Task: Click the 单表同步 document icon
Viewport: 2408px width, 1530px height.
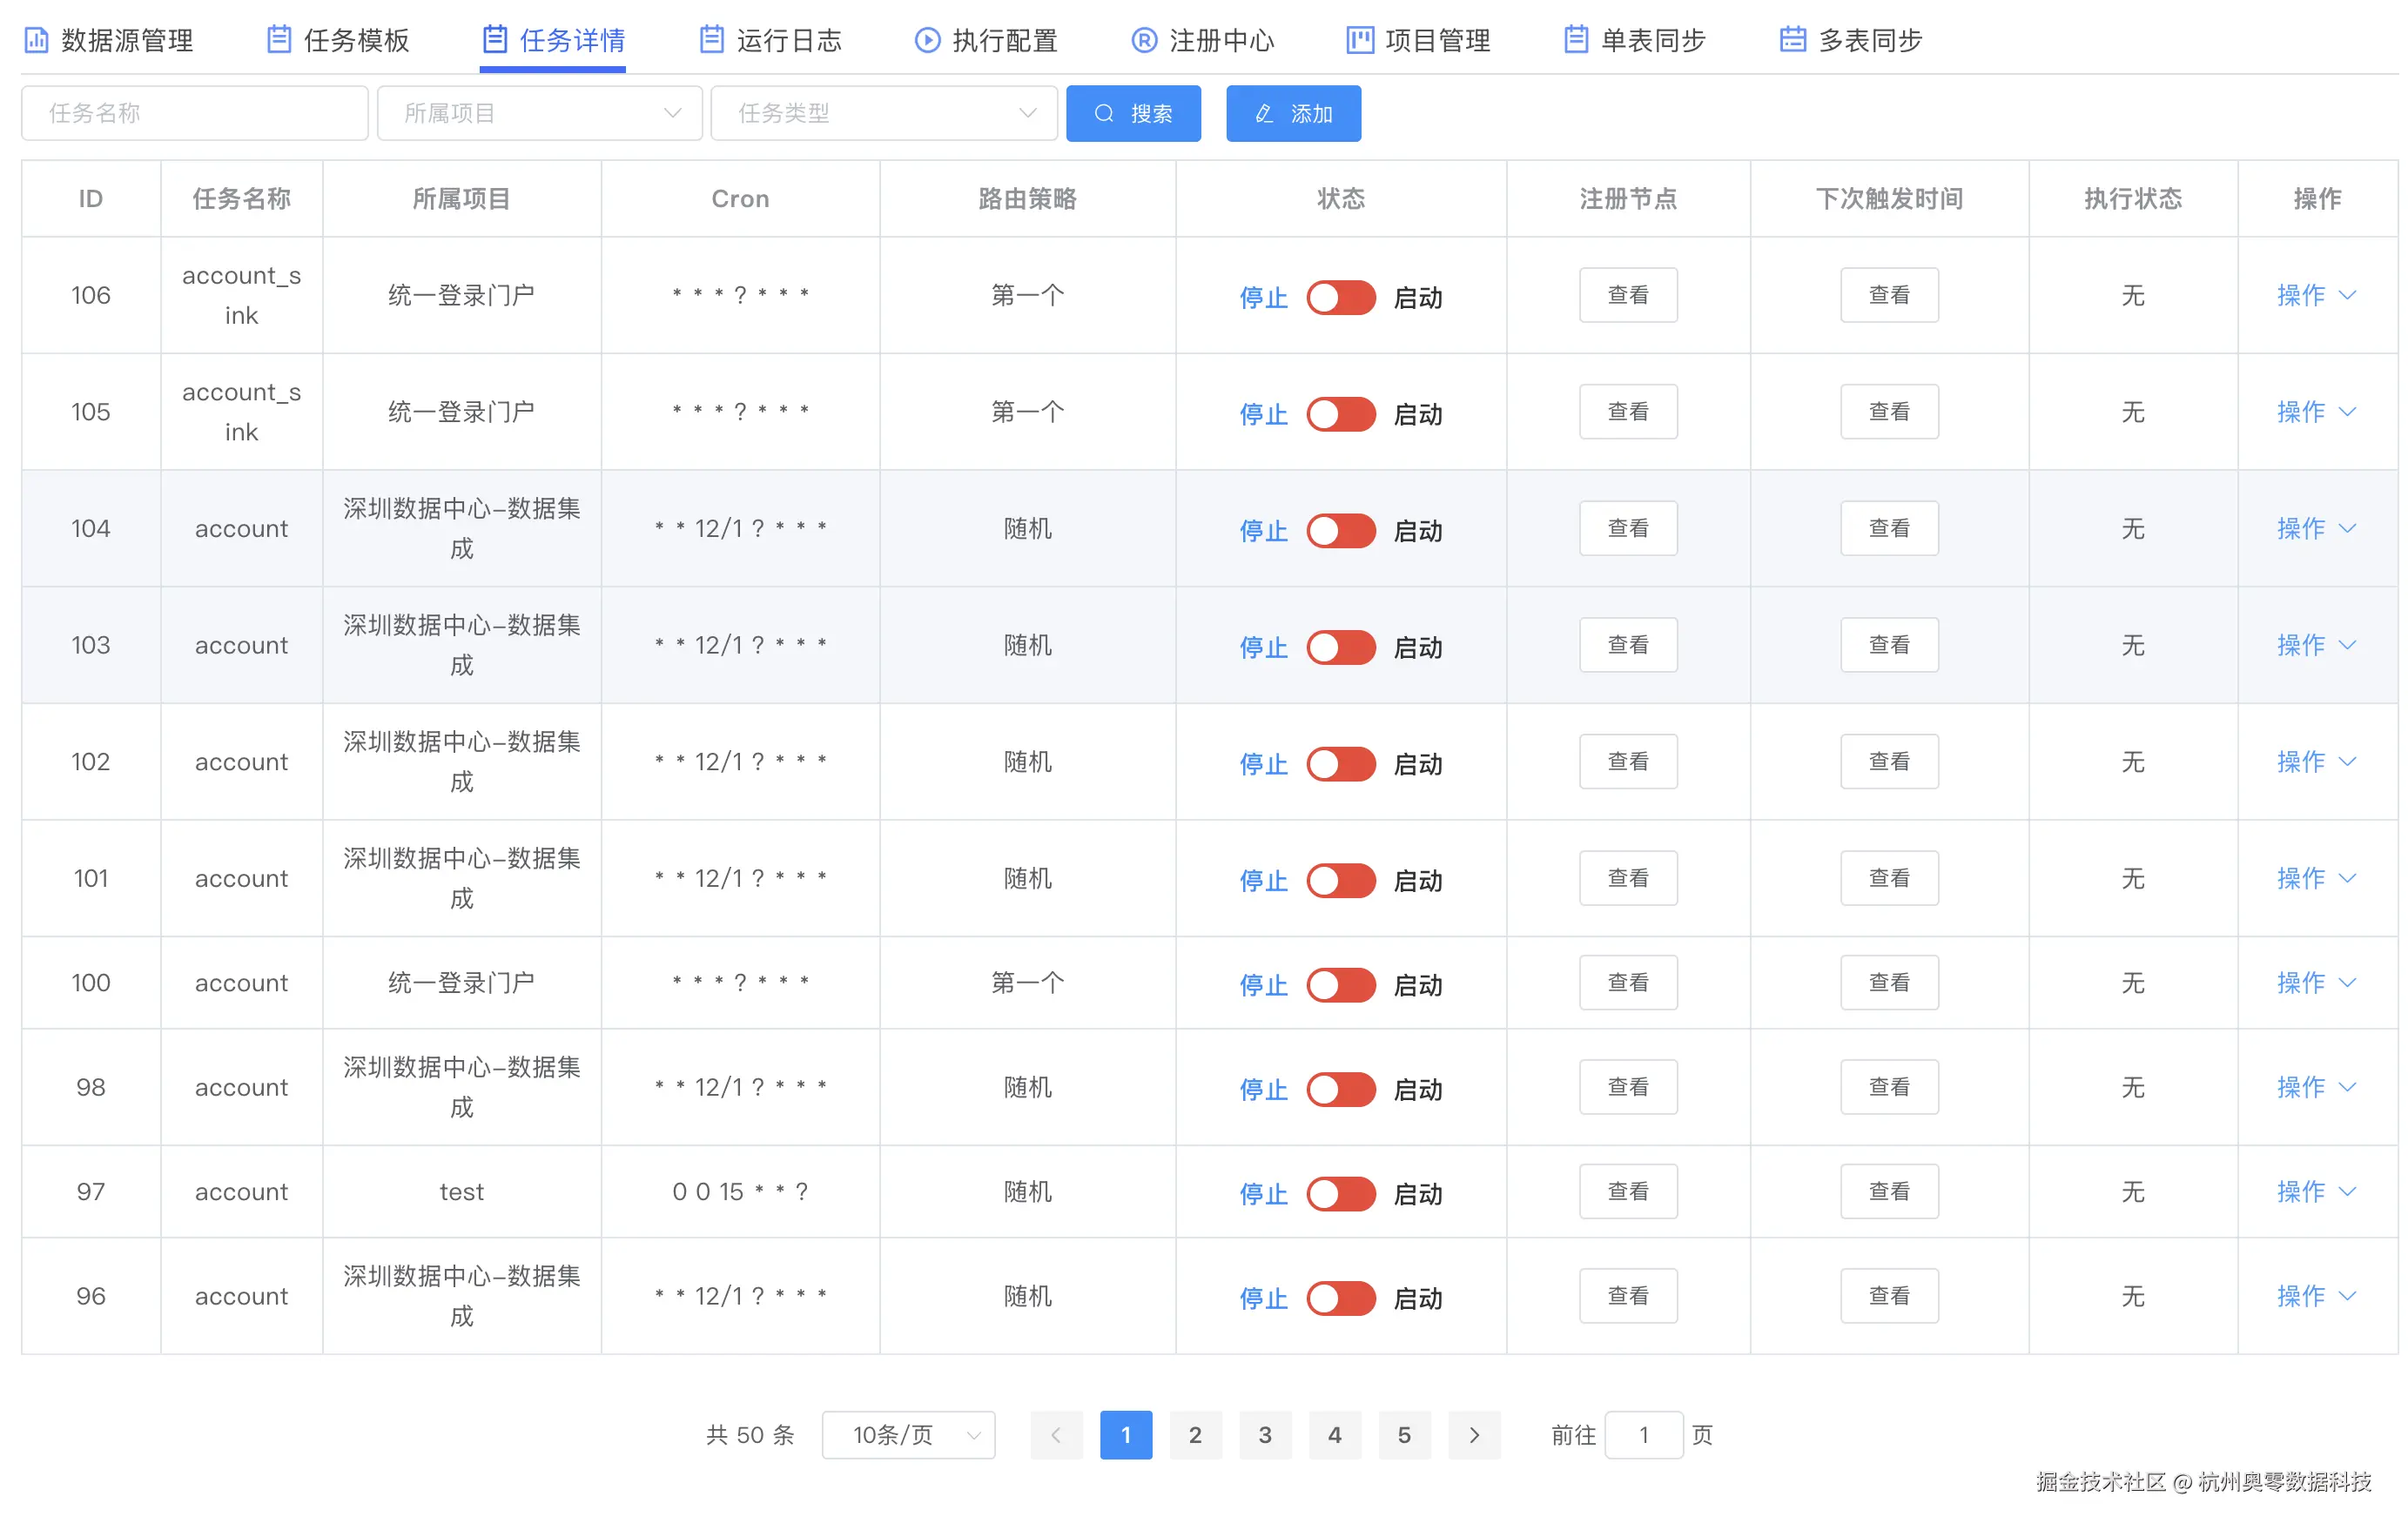Action: [x=1575, y=40]
